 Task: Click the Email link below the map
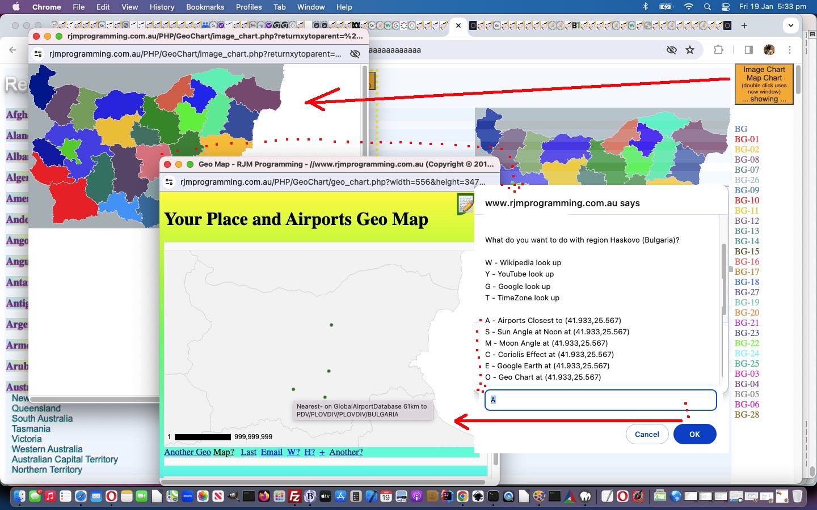tap(271, 452)
